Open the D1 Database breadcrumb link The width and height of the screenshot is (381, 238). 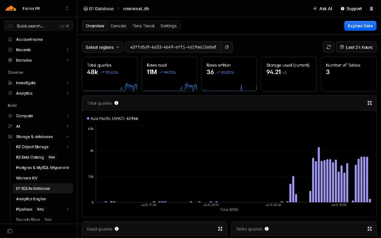101,9
